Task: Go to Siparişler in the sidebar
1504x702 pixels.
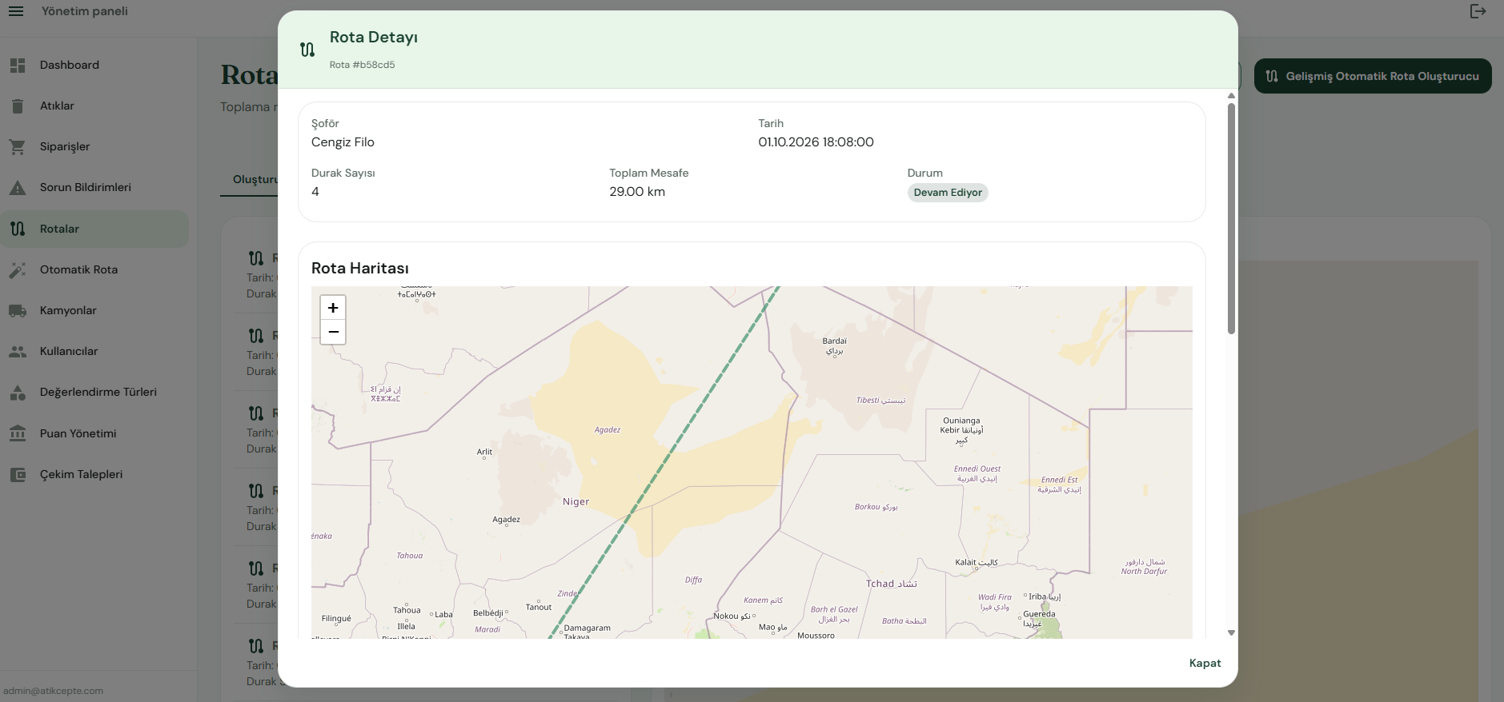Action: (x=94, y=147)
